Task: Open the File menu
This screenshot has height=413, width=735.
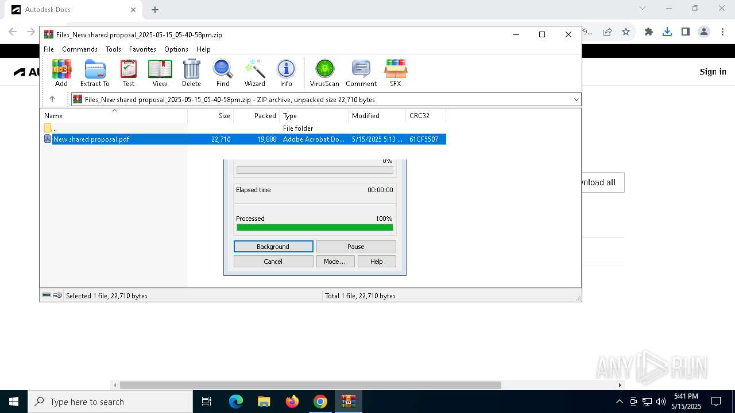Action: point(49,49)
